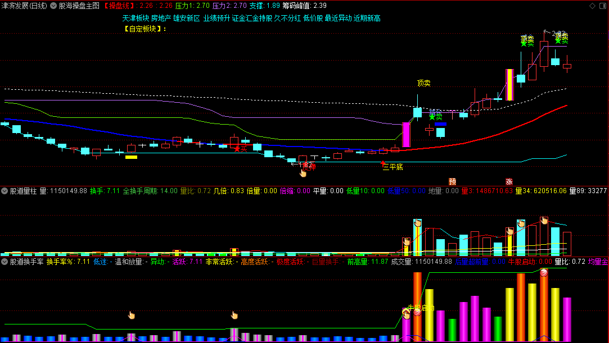This screenshot has height=343, width=609.
Task: Click the 津滨发展(日线) stock title
Action: pos(24,6)
